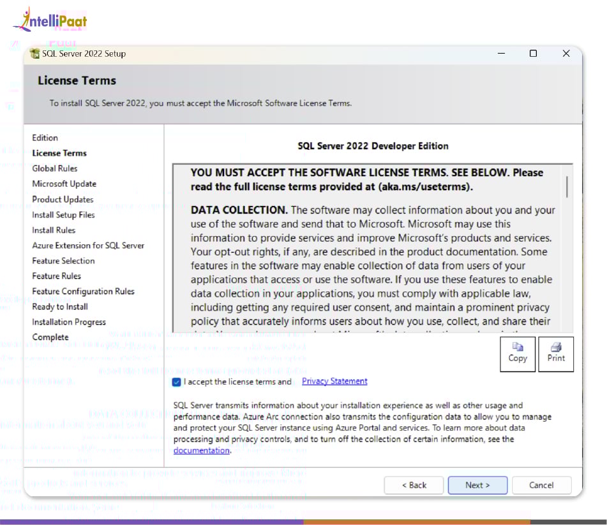Maximize the SQL Server Setup window
The image size is (607, 525).
click(x=533, y=54)
